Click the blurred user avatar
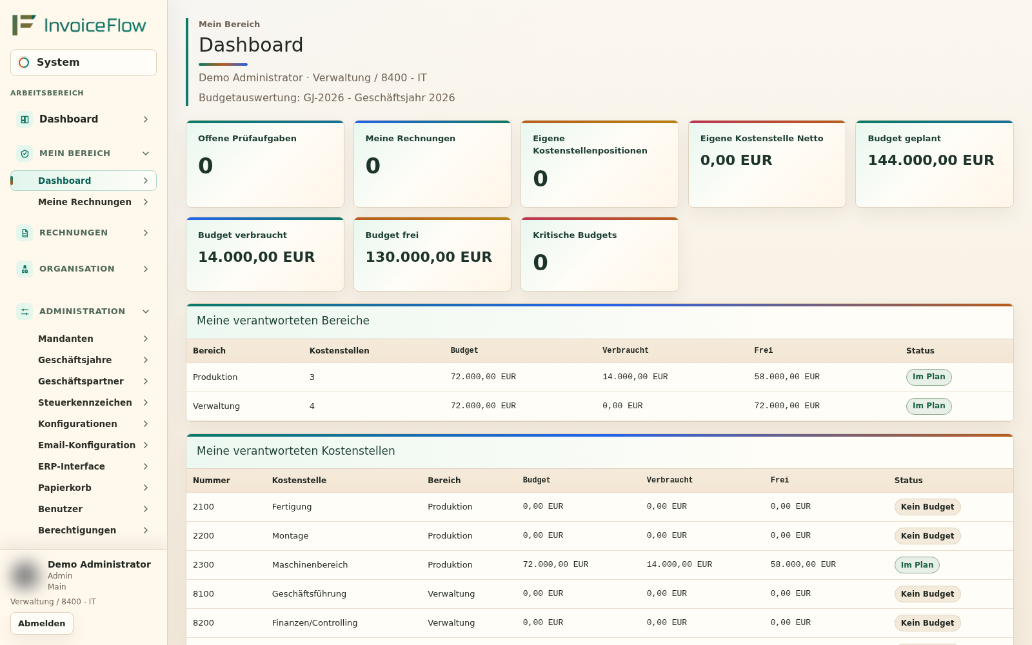This screenshot has width=1032, height=645. click(25, 575)
